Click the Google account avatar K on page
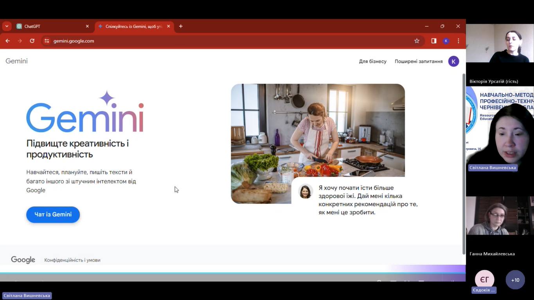The width and height of the screenshot is (534, 300). point(453,61)
